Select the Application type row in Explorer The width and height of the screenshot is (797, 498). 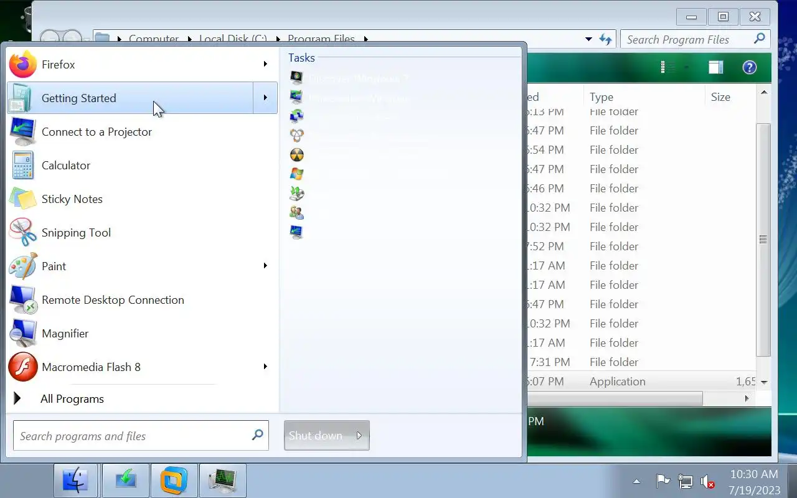pyautogui.click(x=642, y=382)
